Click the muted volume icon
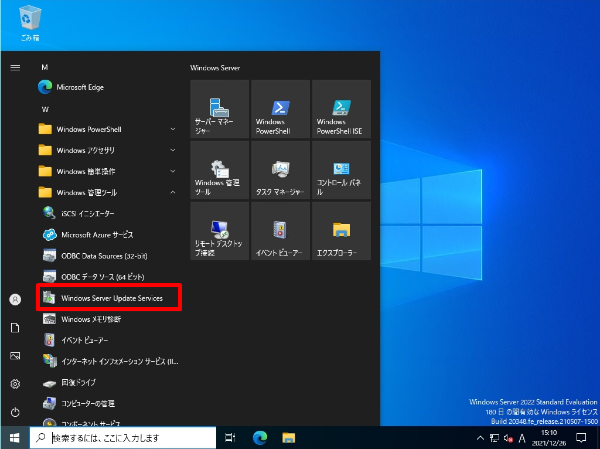 508,438
